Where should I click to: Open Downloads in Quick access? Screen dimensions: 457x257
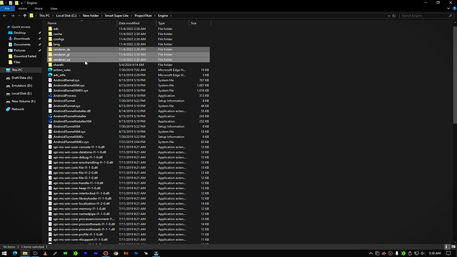click(21, 39)
